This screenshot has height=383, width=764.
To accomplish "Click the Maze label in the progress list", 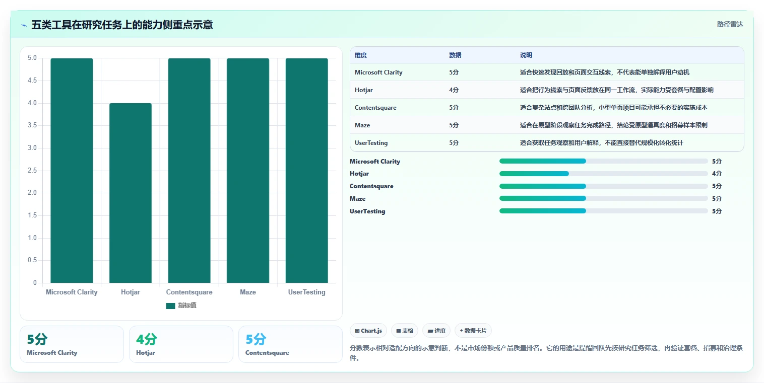I will [x=358, y=199].
